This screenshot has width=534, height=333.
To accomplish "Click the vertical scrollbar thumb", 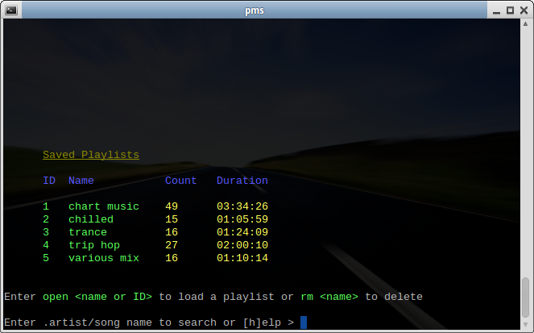I will [x=525, y=298].
